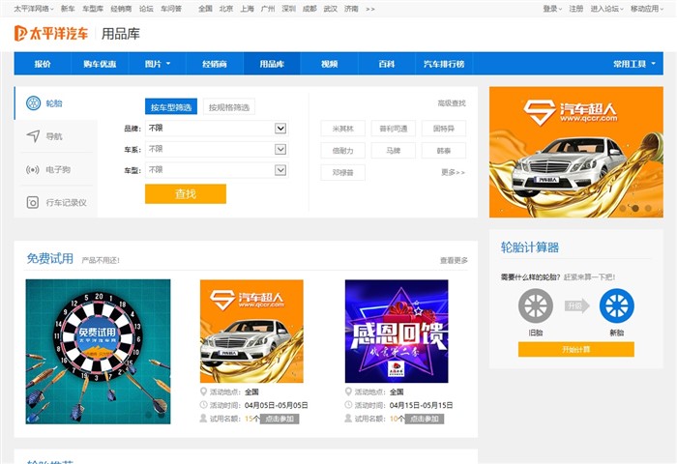677x464 pixels.
Task: Click the 轮胎计算器 heading
Action: 530,247
